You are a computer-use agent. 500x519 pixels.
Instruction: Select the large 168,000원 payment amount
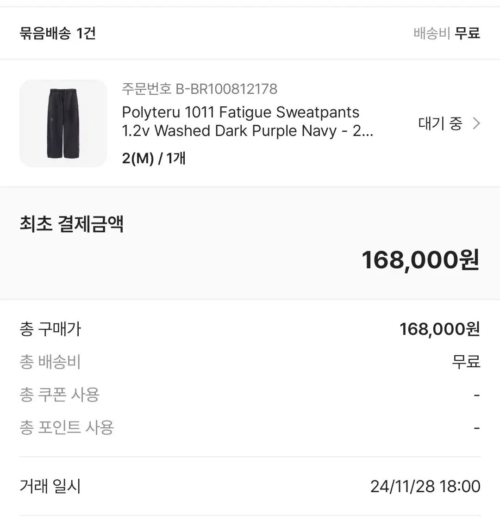420,260
